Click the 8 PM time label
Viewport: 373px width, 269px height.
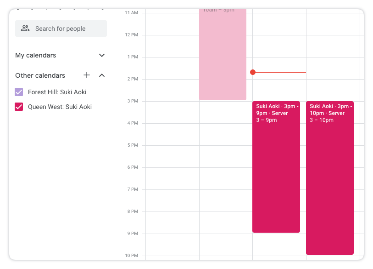pos(133,211)
